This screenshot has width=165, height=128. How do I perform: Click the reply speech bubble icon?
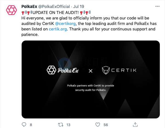click(x=24, y=125)
